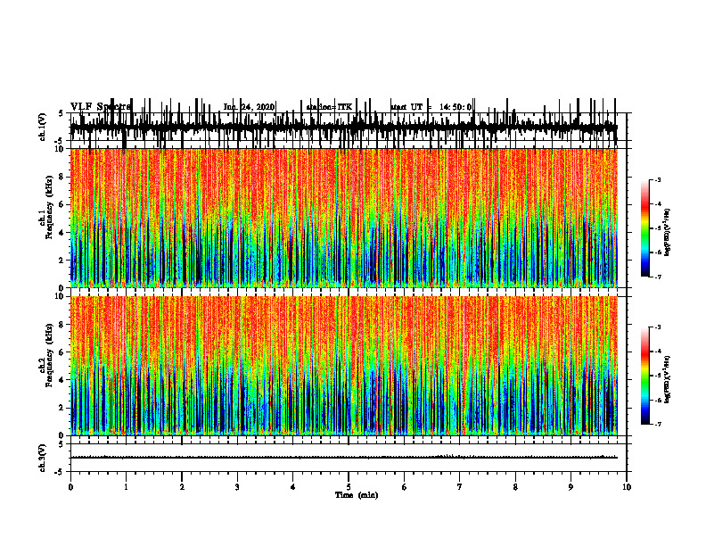Click the time axis tick label '1'
This screenshot has height=546, width=706.
pyautogui.click(x=126, y=487)
